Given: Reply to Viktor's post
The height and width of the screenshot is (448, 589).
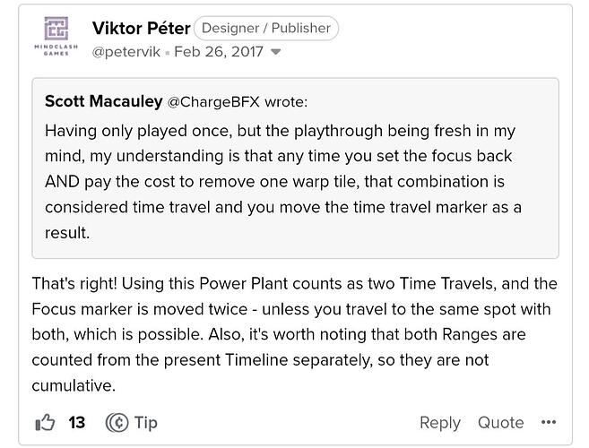Looking at the screenshot, I should pyautogui.click(x=439, y=423).
